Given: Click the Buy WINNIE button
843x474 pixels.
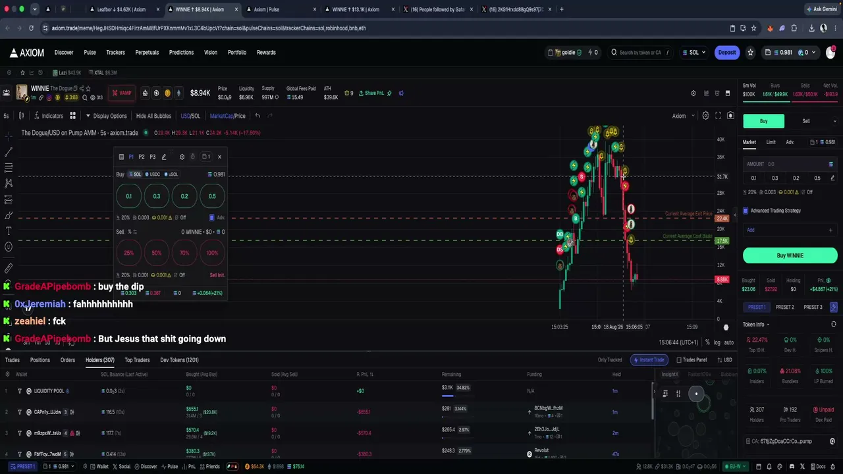Looking at the screenshot, I should [x=790, y=255].
